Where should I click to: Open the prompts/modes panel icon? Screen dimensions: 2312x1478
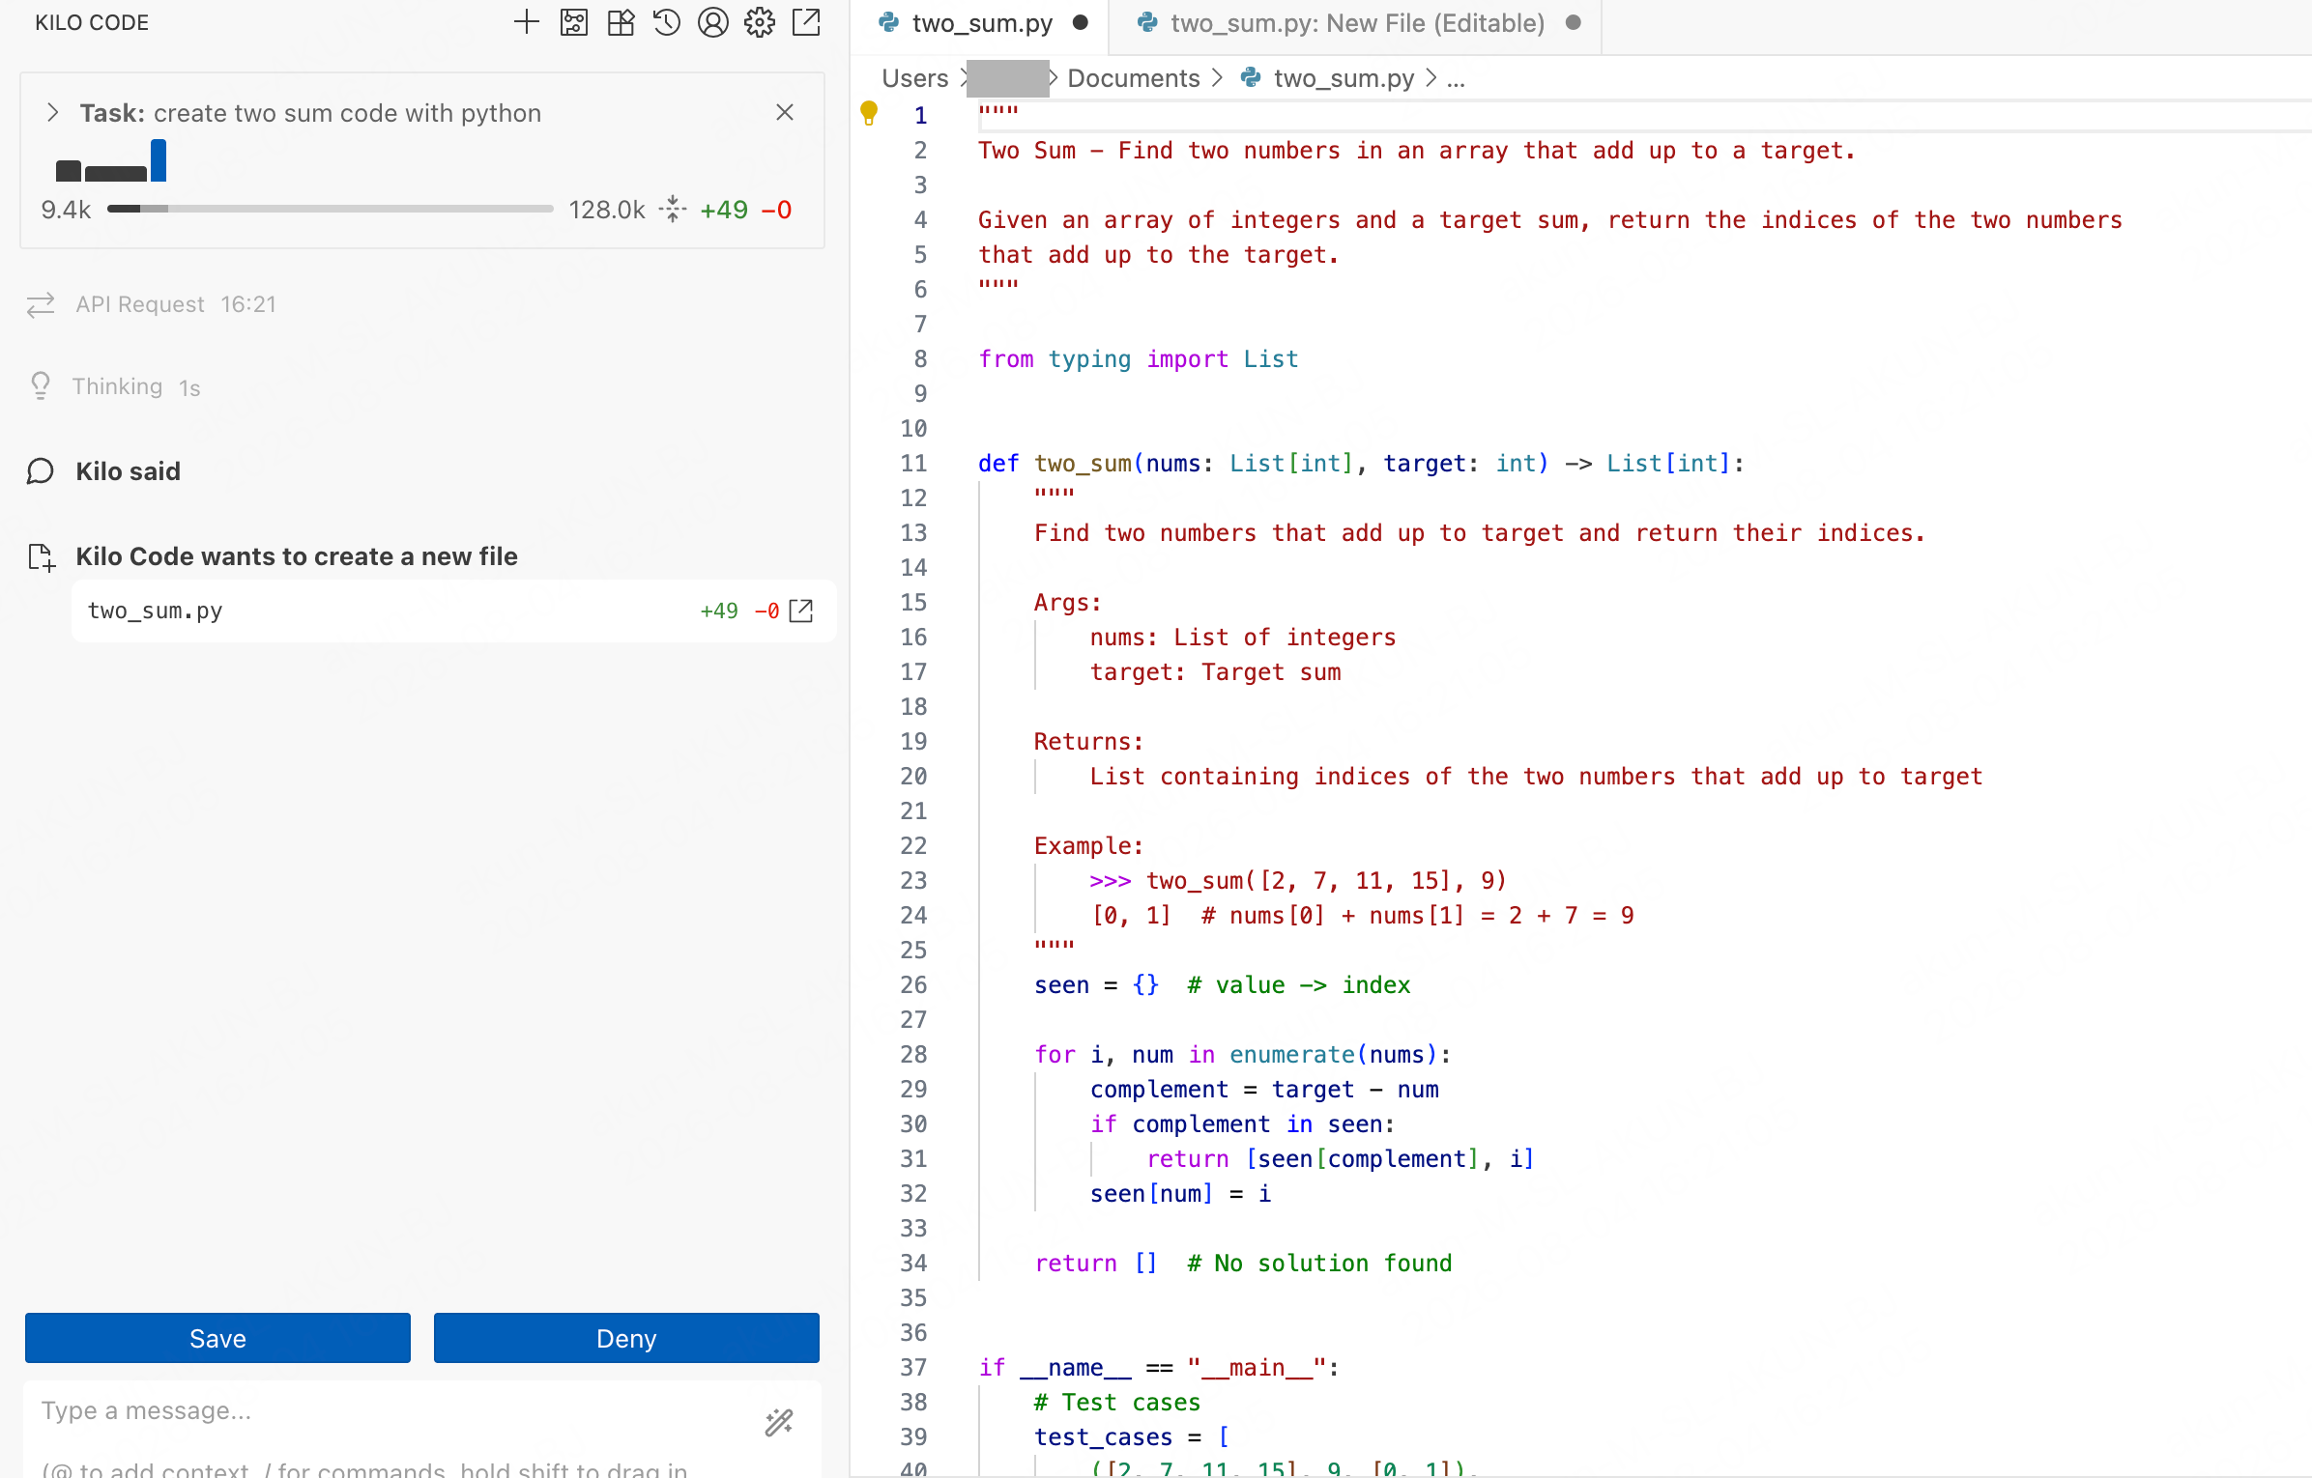[573, 22]
